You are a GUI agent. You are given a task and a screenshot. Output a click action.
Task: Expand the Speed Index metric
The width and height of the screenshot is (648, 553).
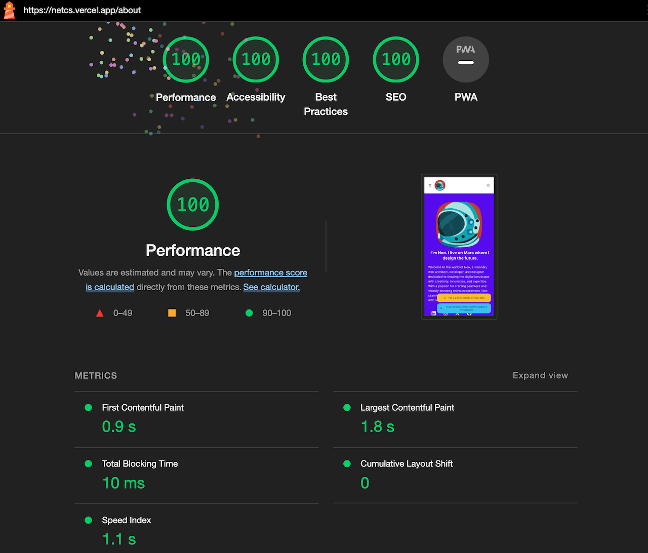pos(127,521)
